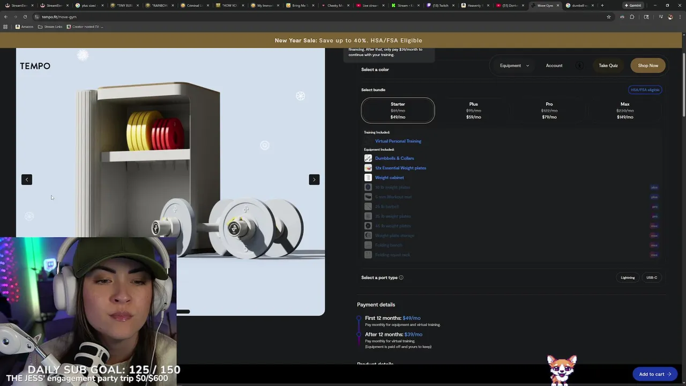
Task: Click the Take Quiz button
Action: point(608,65)
